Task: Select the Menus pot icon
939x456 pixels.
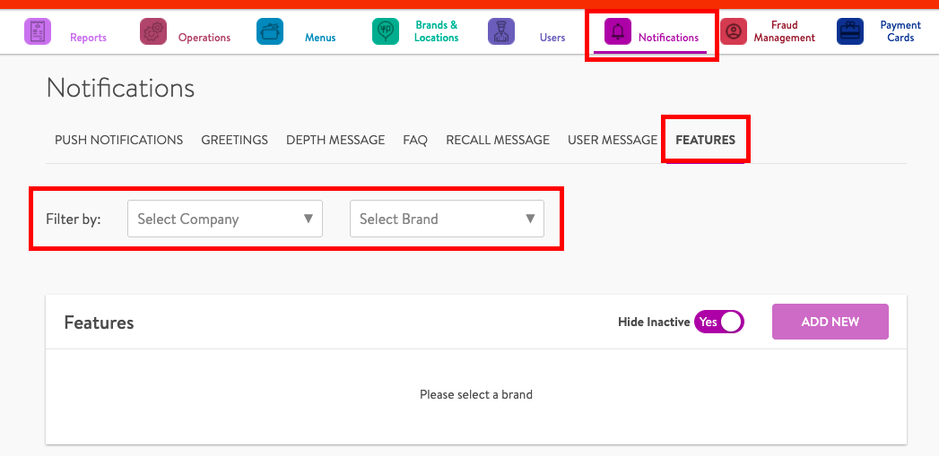Action: coord(270,32)
